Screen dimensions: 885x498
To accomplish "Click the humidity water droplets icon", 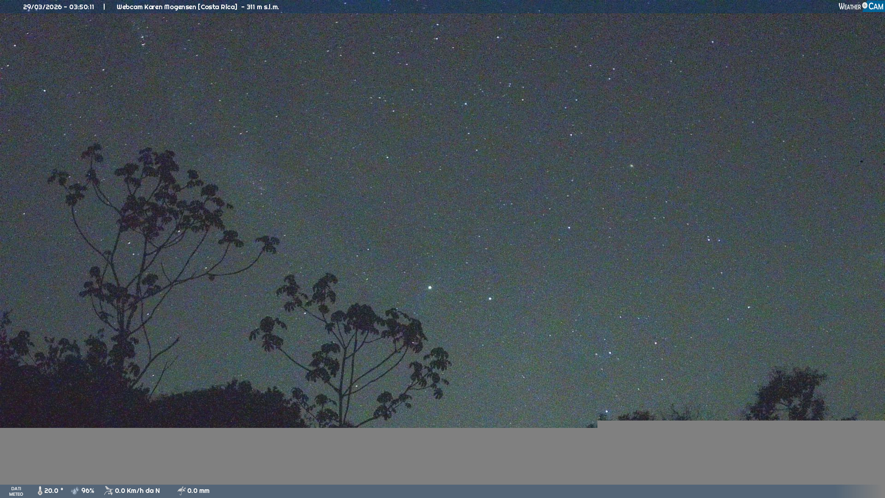I will coord(75,491).
